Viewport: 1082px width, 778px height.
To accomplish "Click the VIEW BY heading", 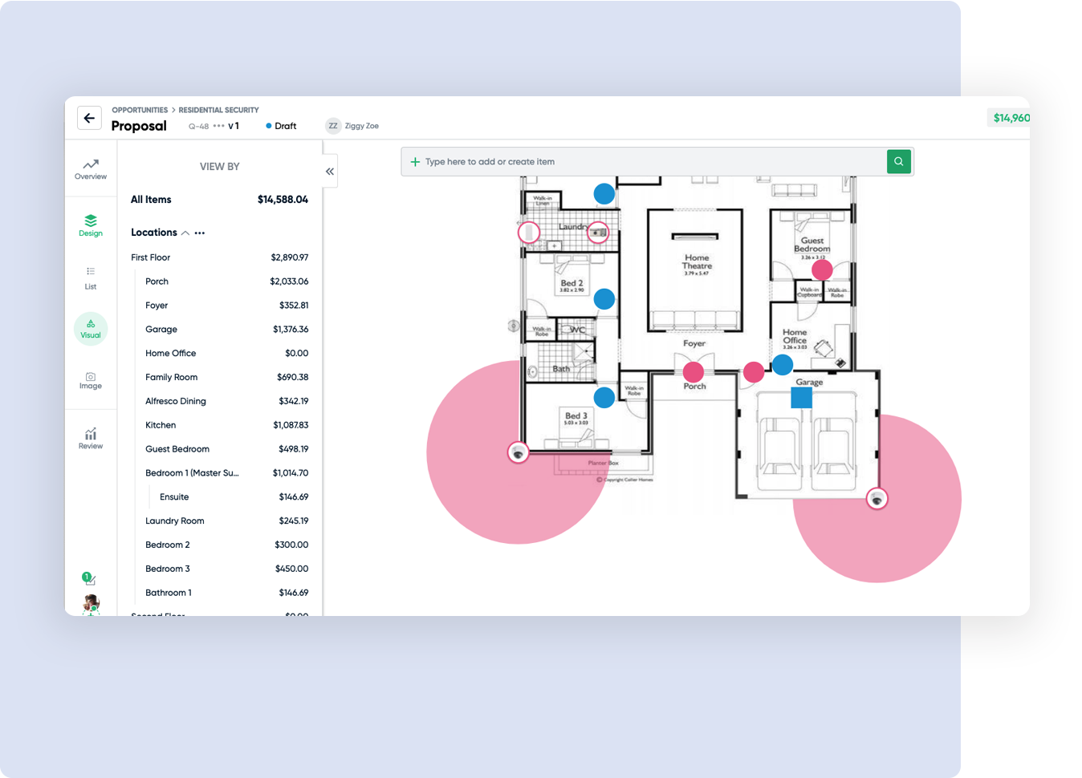I will click(219, 167).
